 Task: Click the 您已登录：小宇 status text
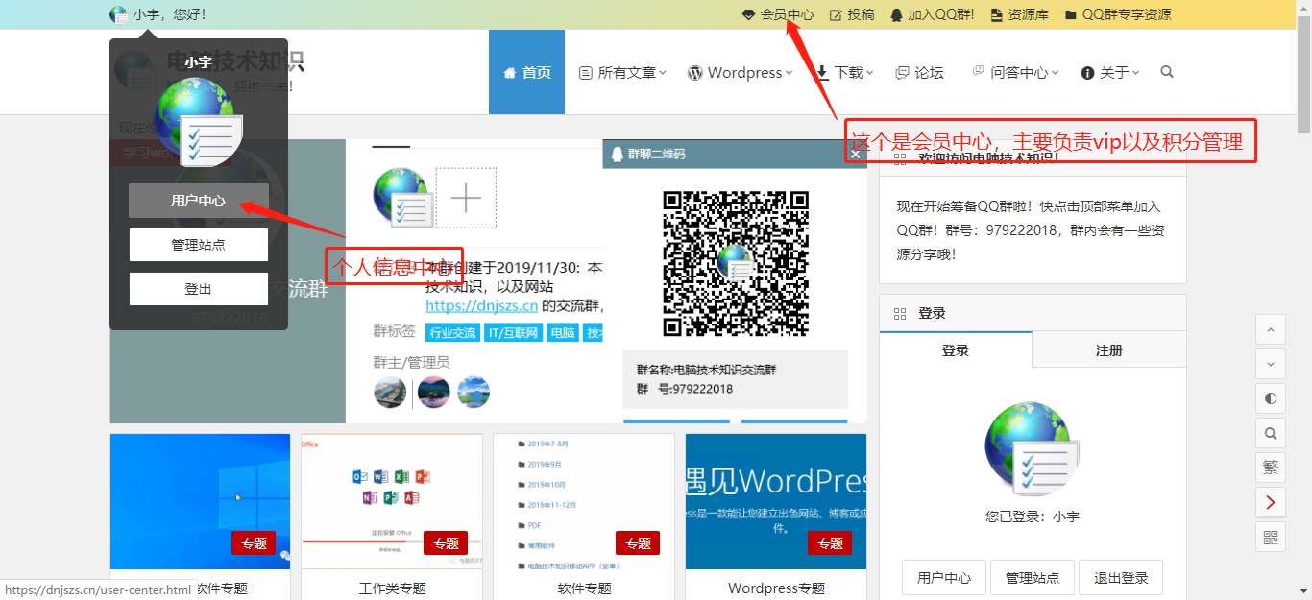[1033, 516]
